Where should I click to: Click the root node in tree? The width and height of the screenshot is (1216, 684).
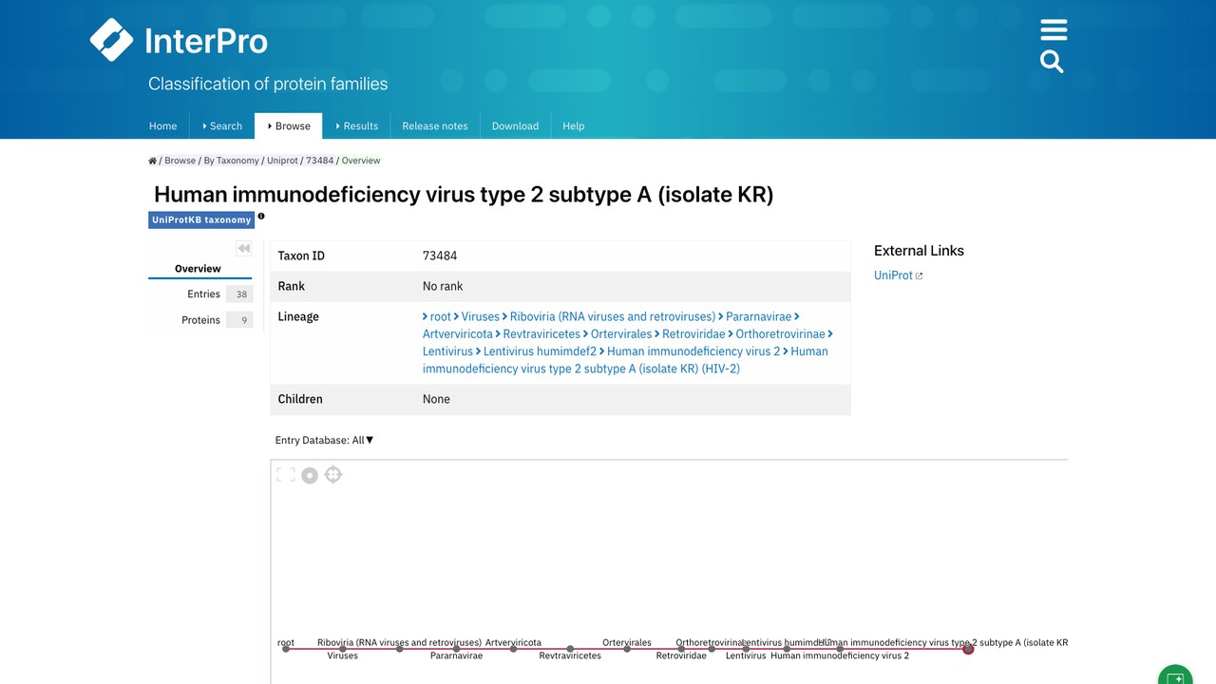(x=286, y=649)
